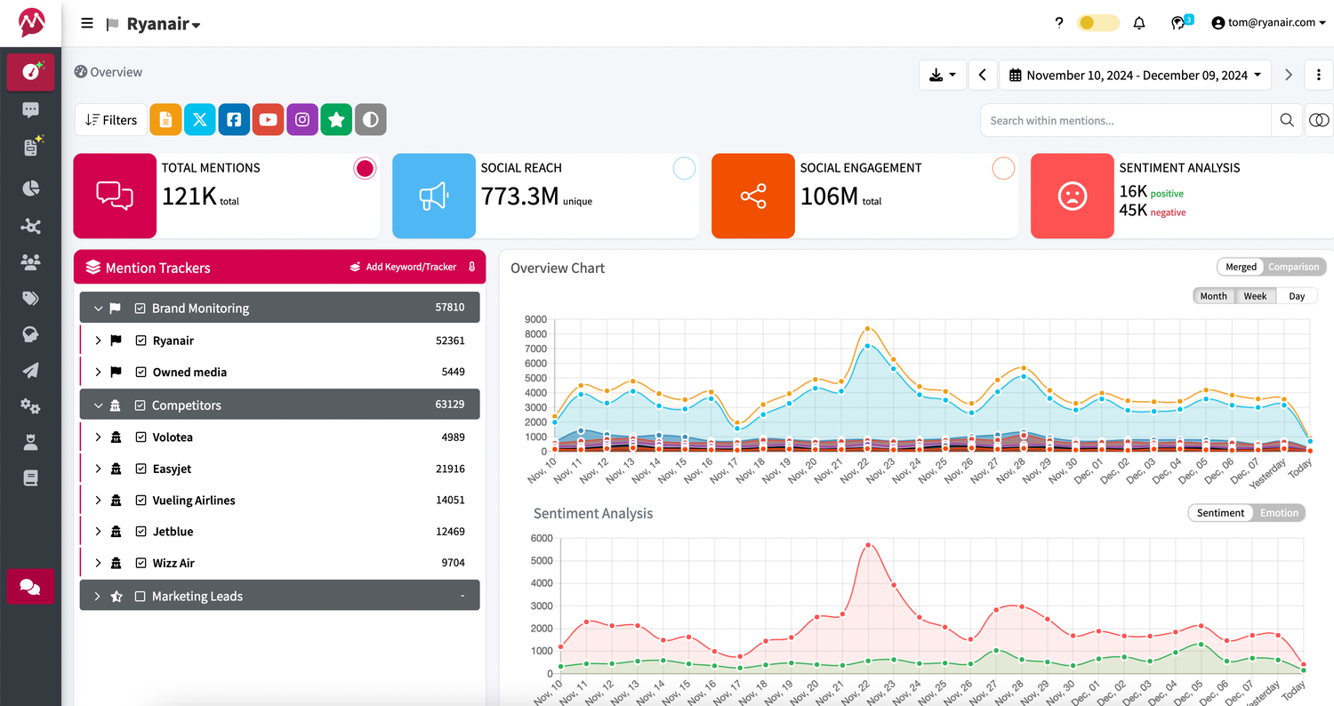This screenshot has width=1334, height=706.
Task: Expand the Wizz Air tracker row
Action: (x=99, y=563)
